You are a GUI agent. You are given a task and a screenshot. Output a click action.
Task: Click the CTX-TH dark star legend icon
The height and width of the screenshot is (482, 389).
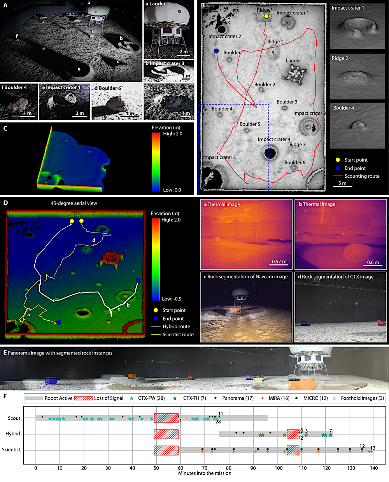coord(174,398)
